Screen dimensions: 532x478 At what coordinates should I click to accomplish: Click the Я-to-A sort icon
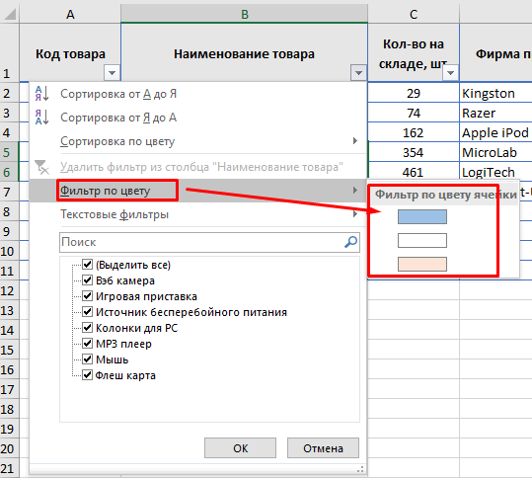click(42, 118)
